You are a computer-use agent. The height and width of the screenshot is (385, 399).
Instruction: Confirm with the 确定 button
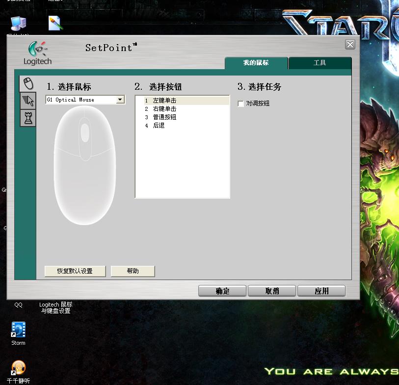click(222, 291)
